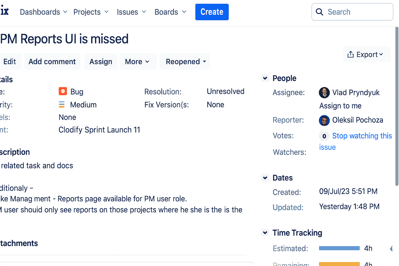Collapse the Time Tracking section
Viewport: 399px width, 266px height.
click(x=265, y=233)
